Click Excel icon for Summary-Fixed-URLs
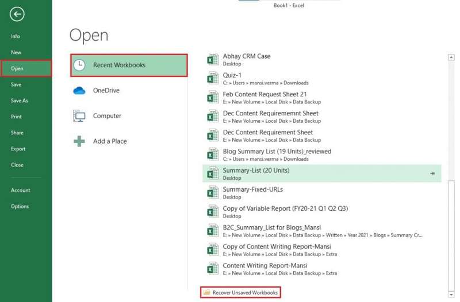Viewport: 460px width, 302px height. [x=213, y=193]
